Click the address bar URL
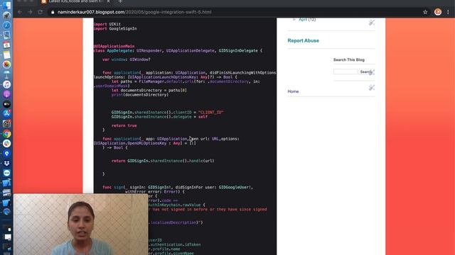Viewport: 455px width, 255px height. [x=134, y=12]
